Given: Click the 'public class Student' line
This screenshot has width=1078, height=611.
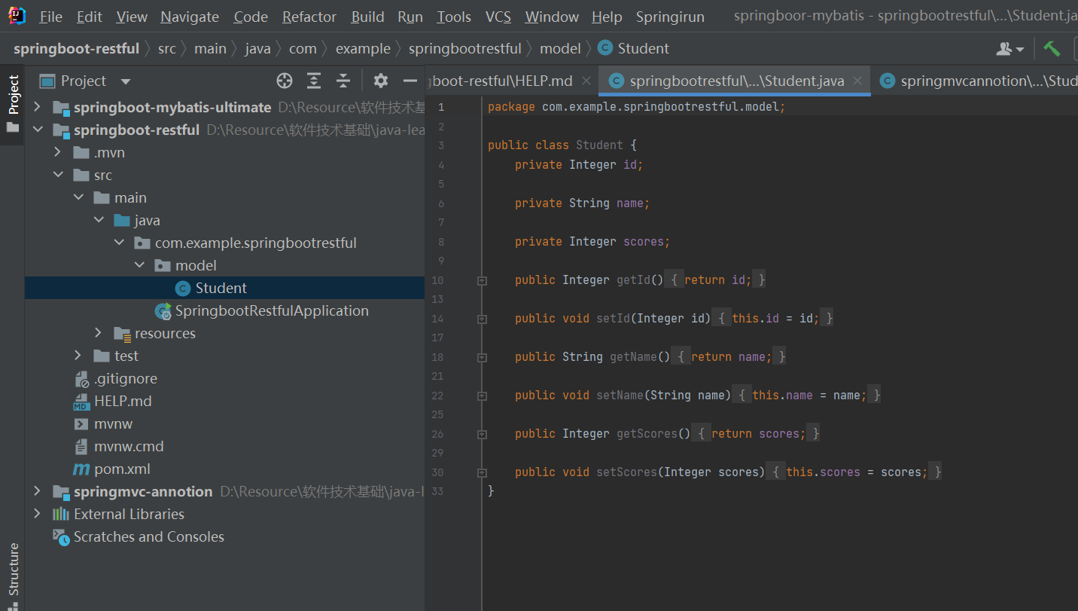Looking at the screenshot, I should tap(562, 145).
